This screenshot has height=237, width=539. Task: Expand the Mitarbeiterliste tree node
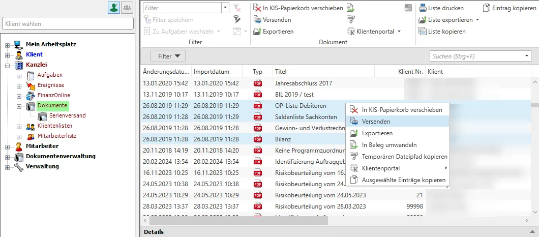point(19,137)
